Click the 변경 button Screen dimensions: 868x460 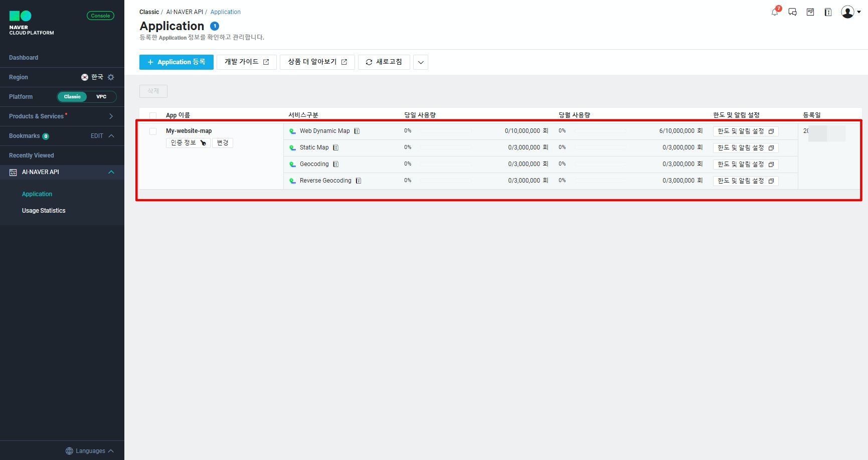coord(223,143)
